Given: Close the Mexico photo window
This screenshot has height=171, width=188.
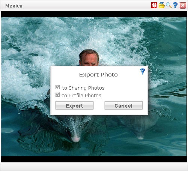Looking at the screenshot, I should click(x=183, y=6).
